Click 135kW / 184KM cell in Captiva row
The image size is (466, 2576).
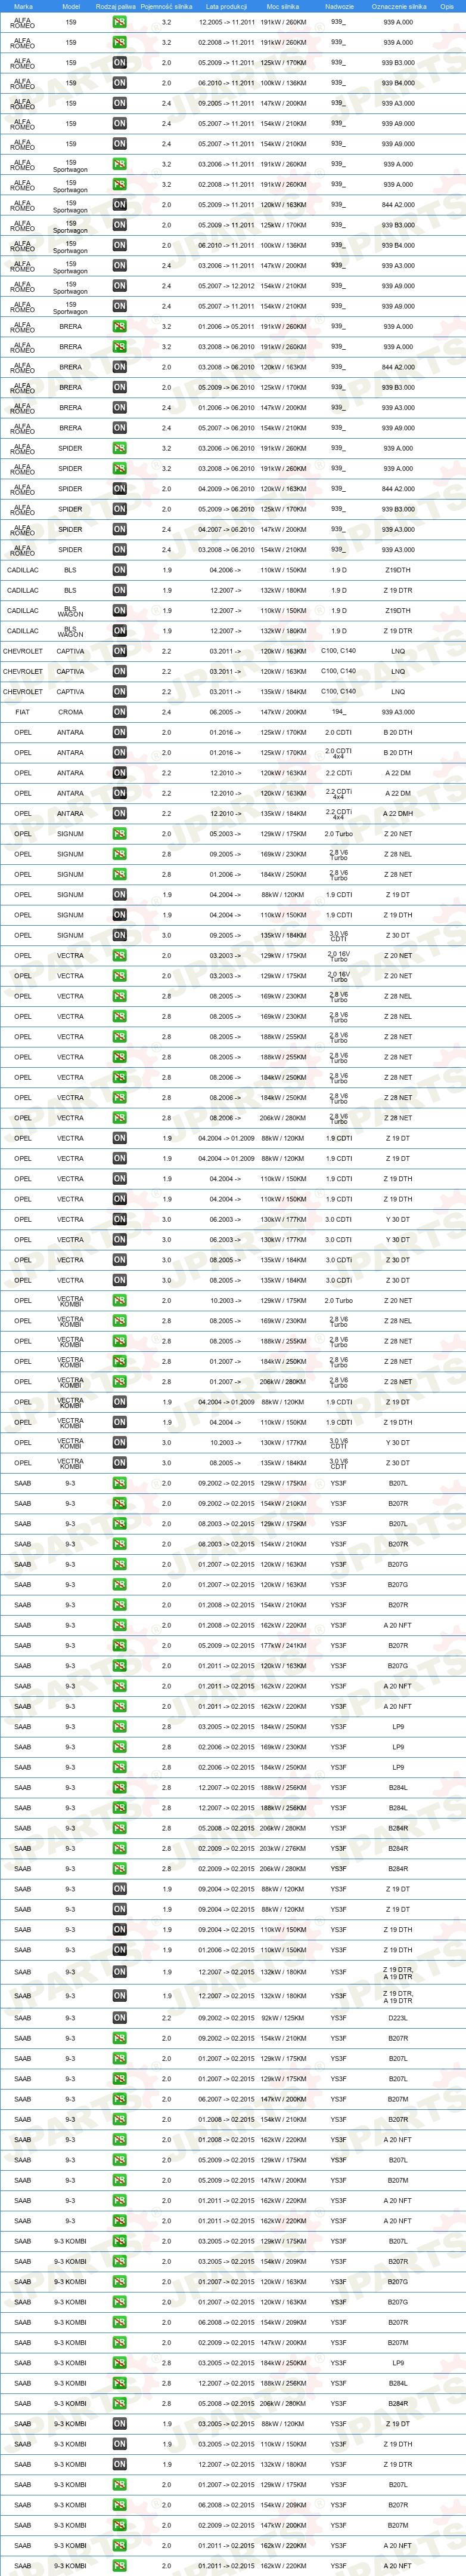(284, 692)
